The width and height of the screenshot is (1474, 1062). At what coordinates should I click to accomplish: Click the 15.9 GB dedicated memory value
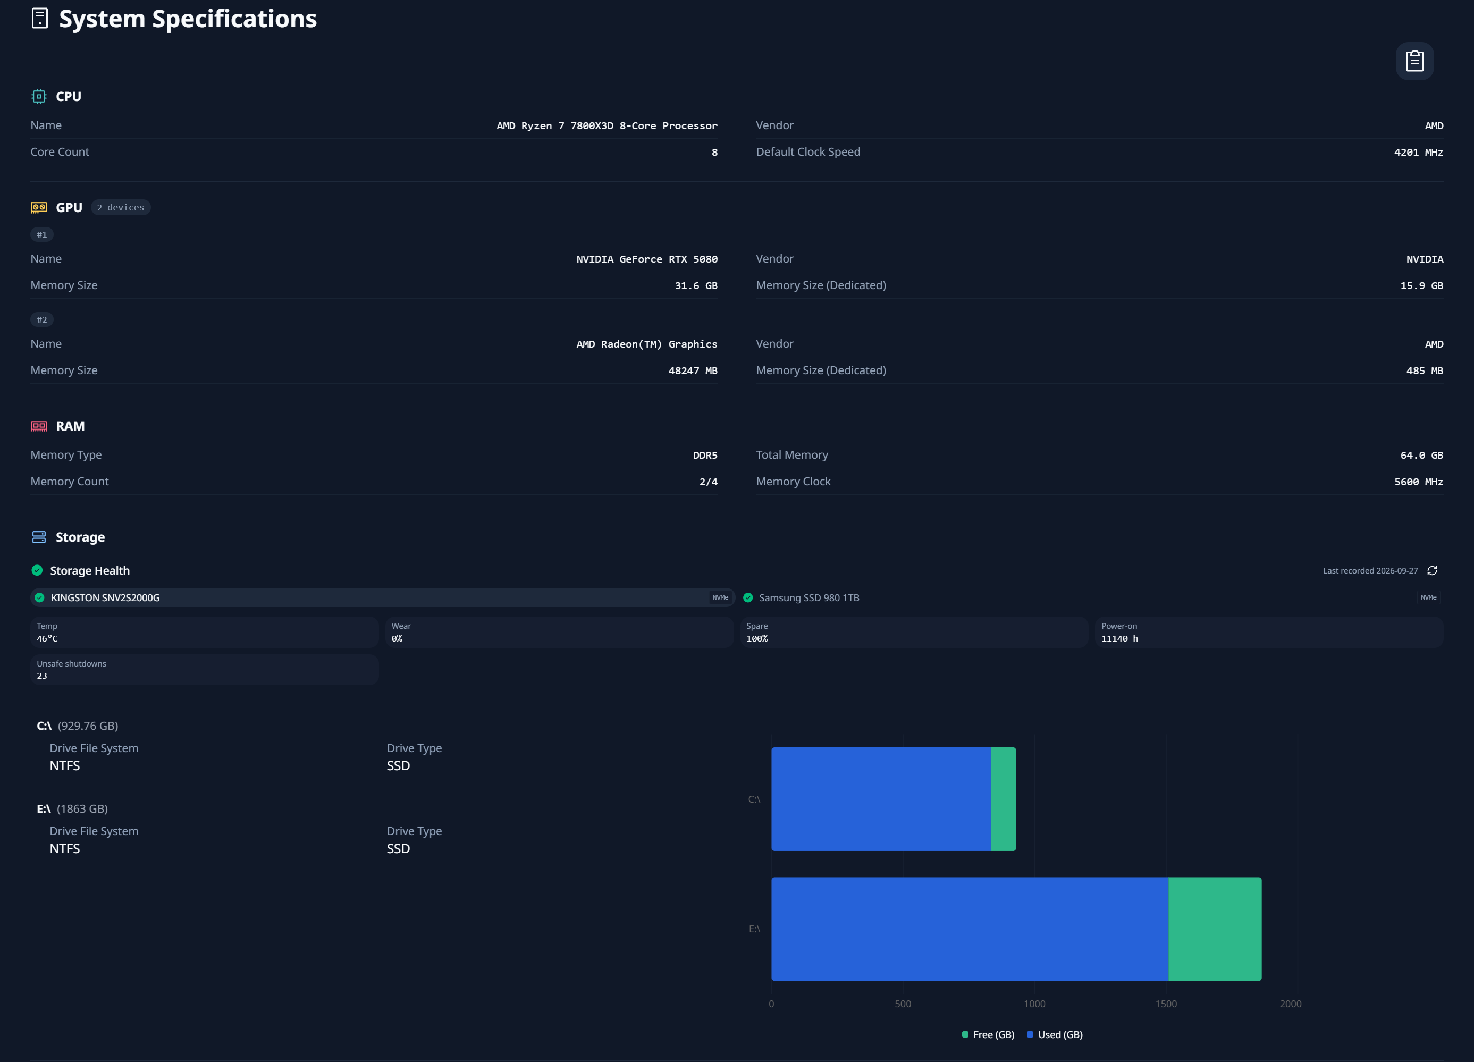pos(1421,286)
